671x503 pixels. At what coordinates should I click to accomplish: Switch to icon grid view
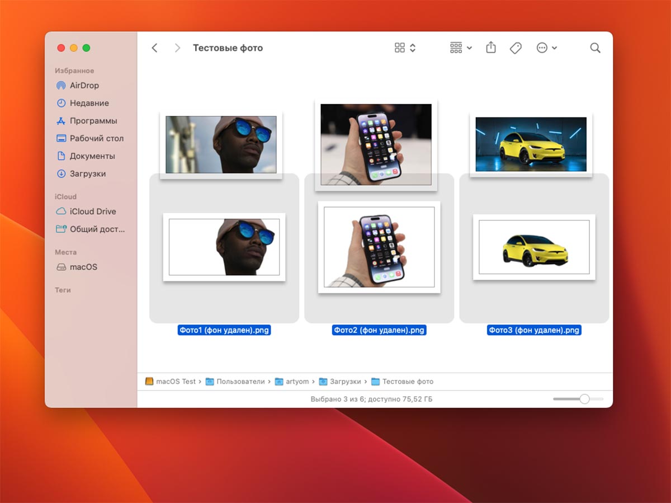tap(399, 48)
